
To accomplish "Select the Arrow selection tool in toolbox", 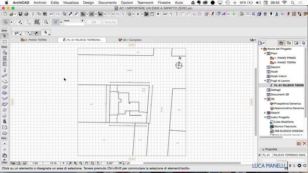I will 4,36.
